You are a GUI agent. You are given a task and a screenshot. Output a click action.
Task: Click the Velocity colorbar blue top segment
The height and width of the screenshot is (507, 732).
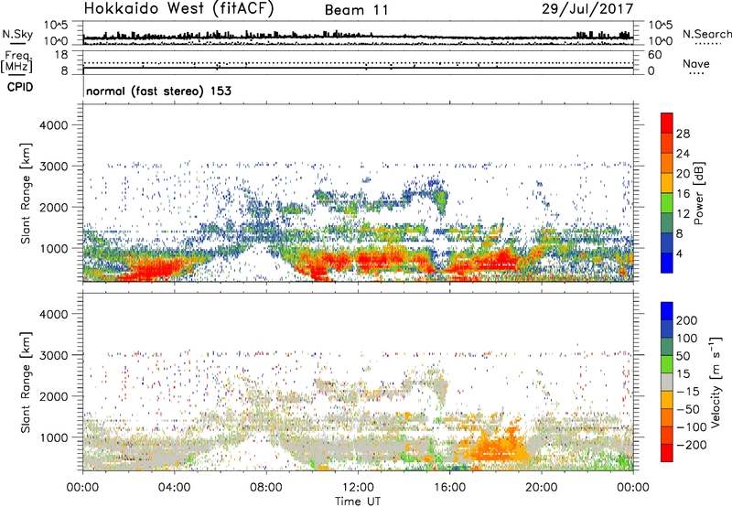(667, 311)
